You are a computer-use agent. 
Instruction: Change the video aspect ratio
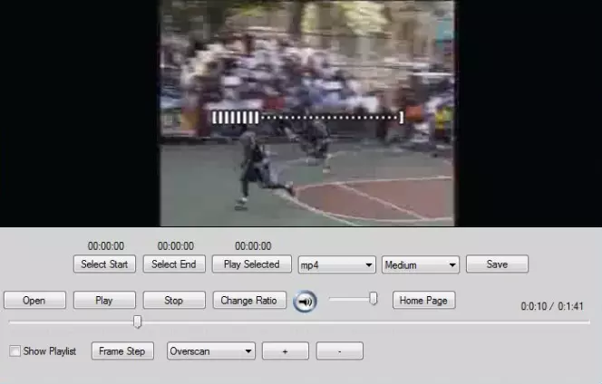tap(249, 300)
